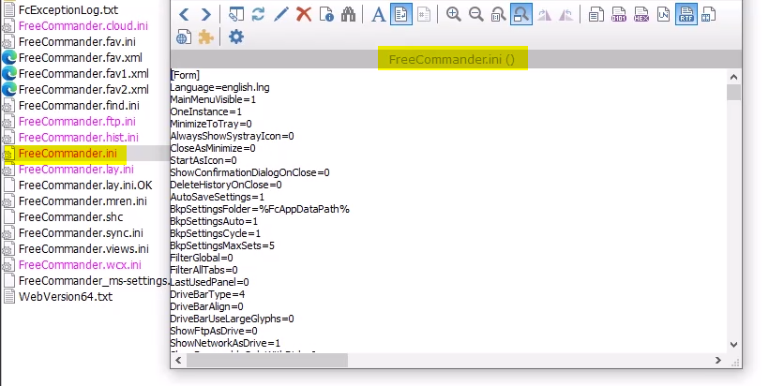Viewport: 769px width, 386px height.
Task: Switch to HEX view icon
Action: point(641,14)
